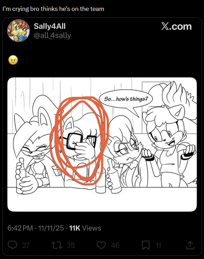
Task: Open the share upload arrow icon
Action: point(190,245)
